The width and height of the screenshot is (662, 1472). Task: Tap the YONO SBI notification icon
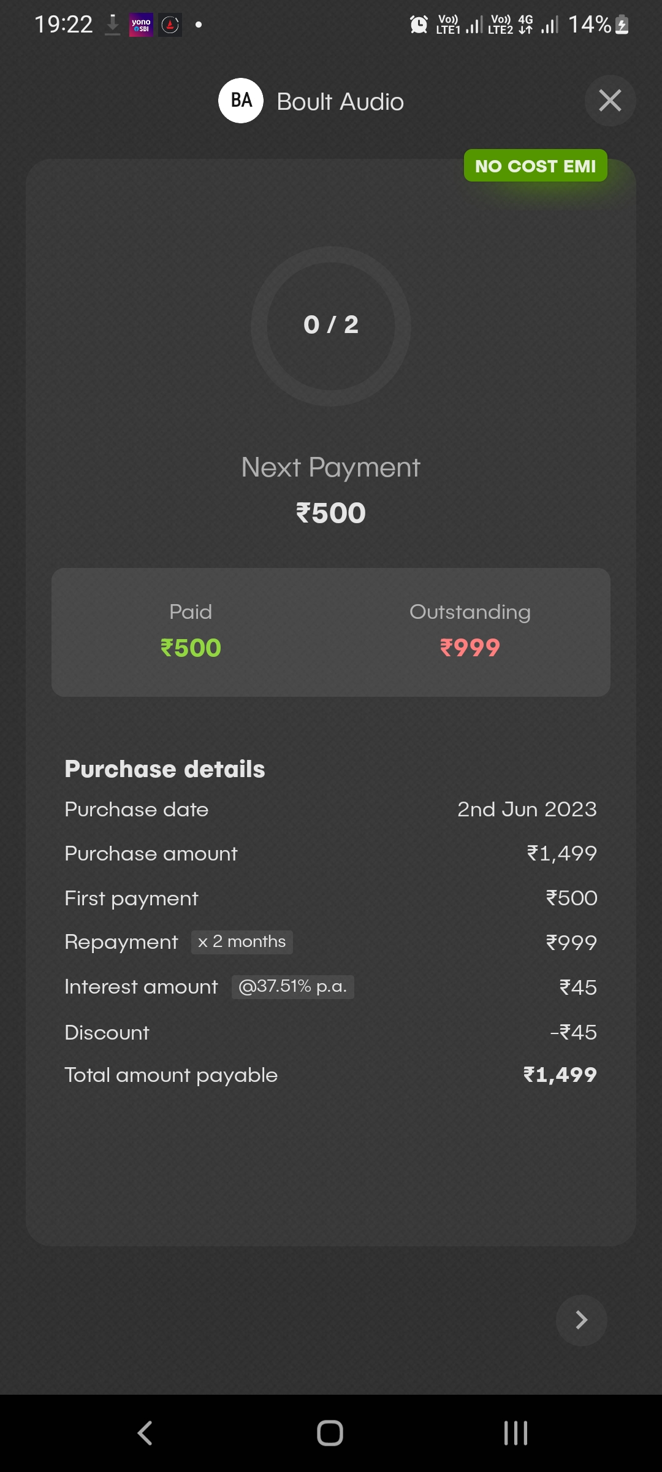(x=141, y=25)
